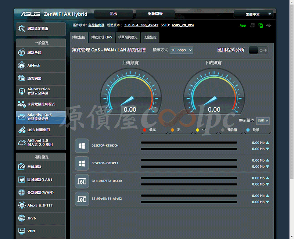This screenshot has height=239, width=294.
Task: Open the 繁體中文 language dropdown
Action: 254,14
